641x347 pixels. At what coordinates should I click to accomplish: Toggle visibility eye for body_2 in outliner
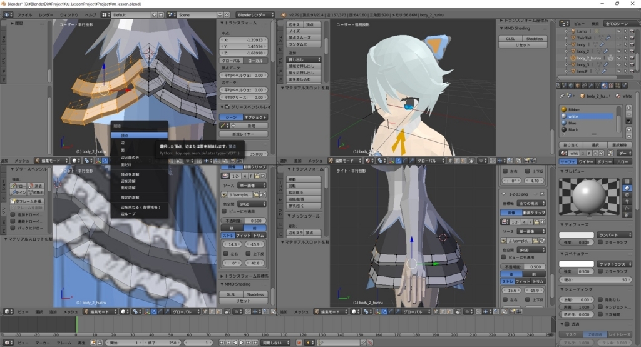[618, 51]
